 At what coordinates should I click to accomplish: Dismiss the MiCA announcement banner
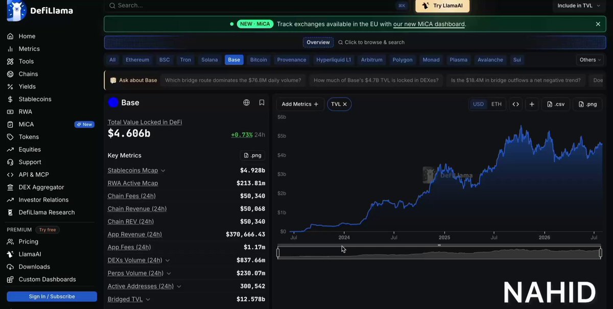[598, 24]
